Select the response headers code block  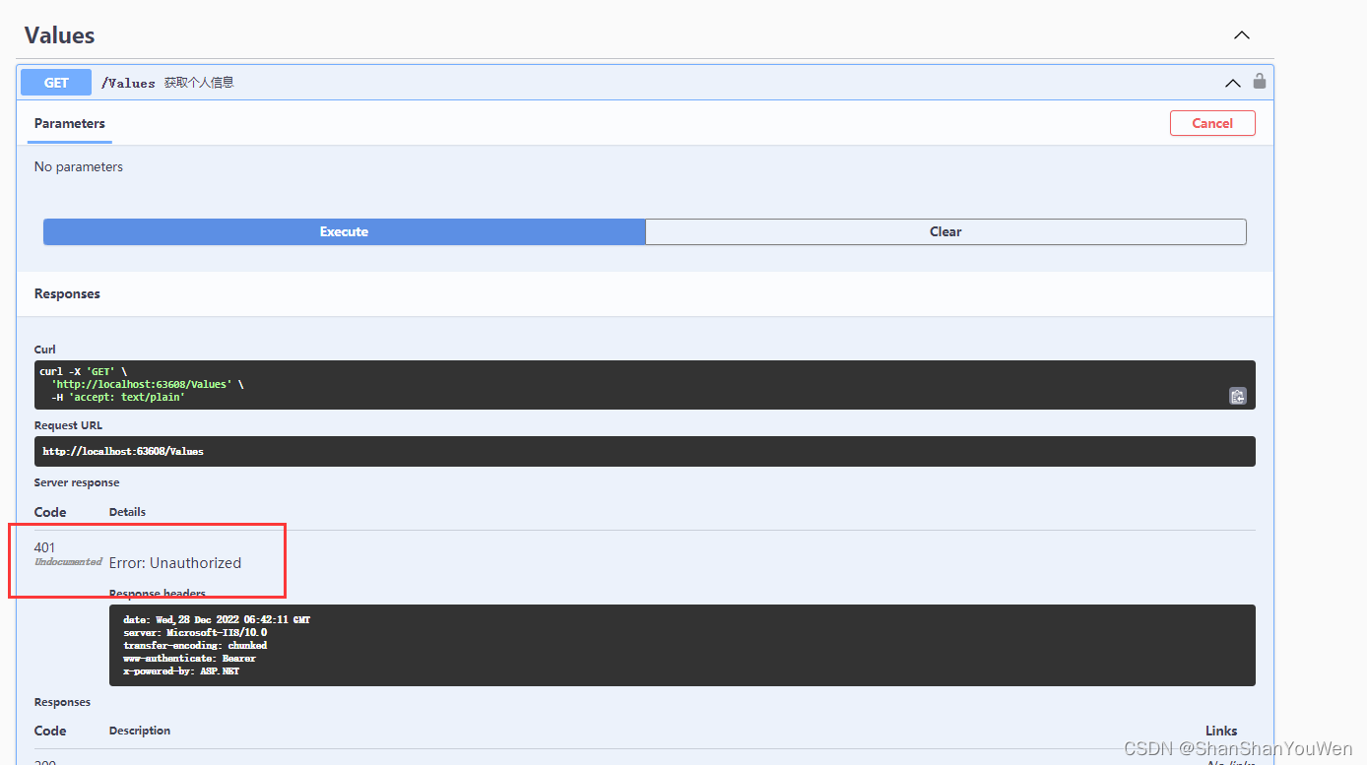(683, 645)
